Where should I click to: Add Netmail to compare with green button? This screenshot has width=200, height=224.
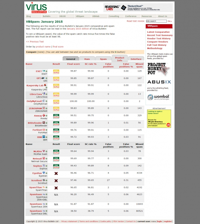click(x=46, y=159)
